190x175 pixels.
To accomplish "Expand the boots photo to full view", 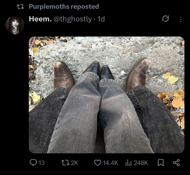I will pos(107,95).
